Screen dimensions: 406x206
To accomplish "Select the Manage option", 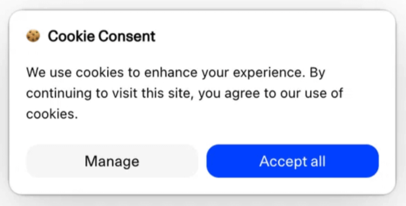I will point(112,161).
